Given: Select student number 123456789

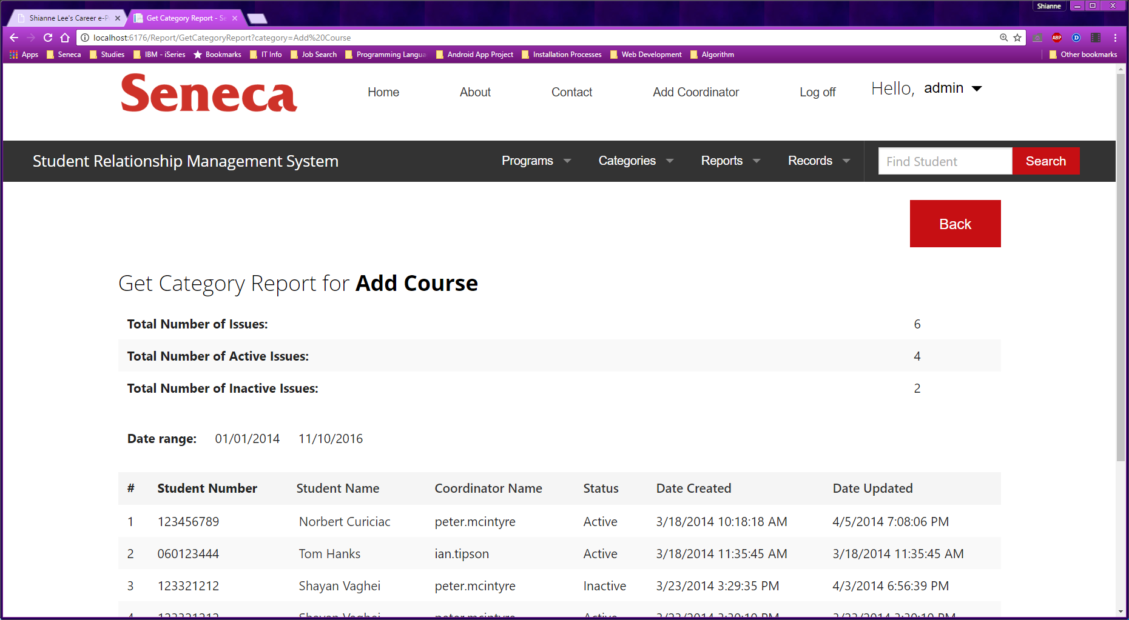Looking at the screenshot, I should pos(188,522).
